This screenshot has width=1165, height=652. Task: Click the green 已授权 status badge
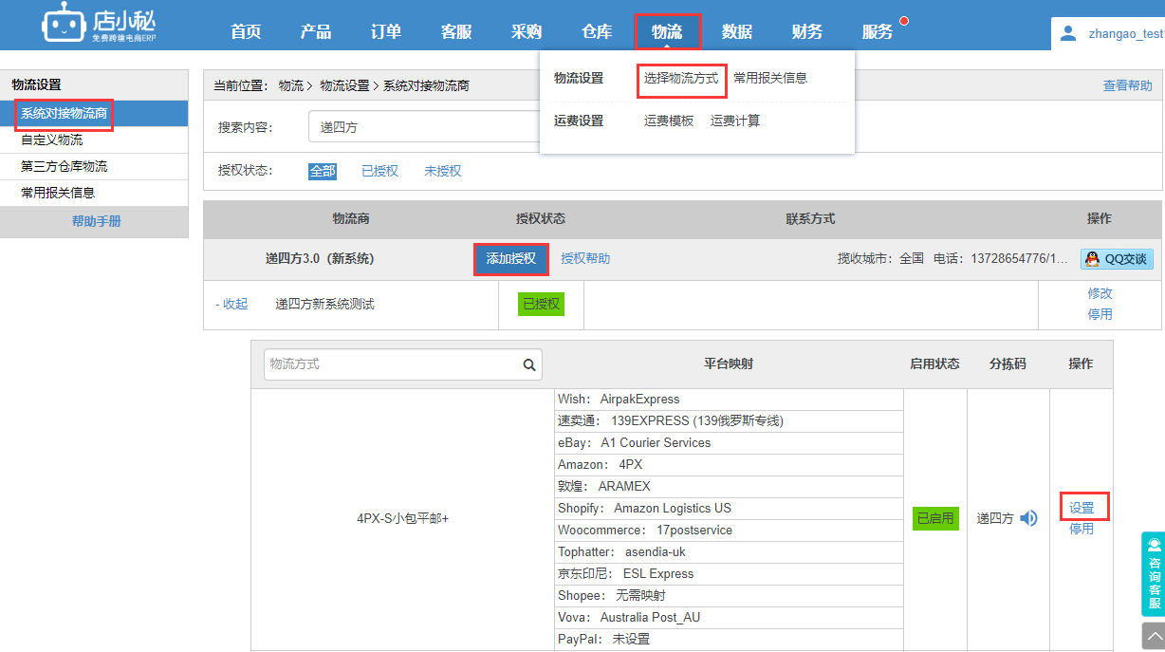(541, 305)
